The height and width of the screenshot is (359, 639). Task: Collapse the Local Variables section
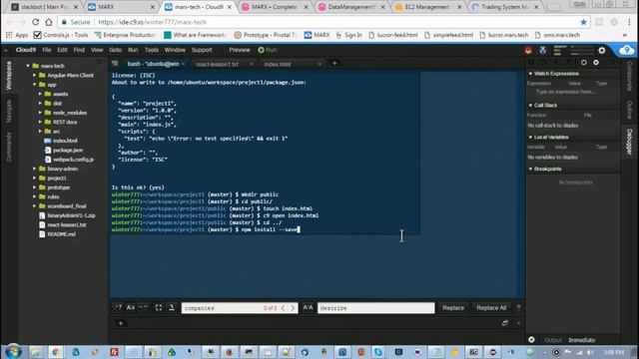coord(530,138)
